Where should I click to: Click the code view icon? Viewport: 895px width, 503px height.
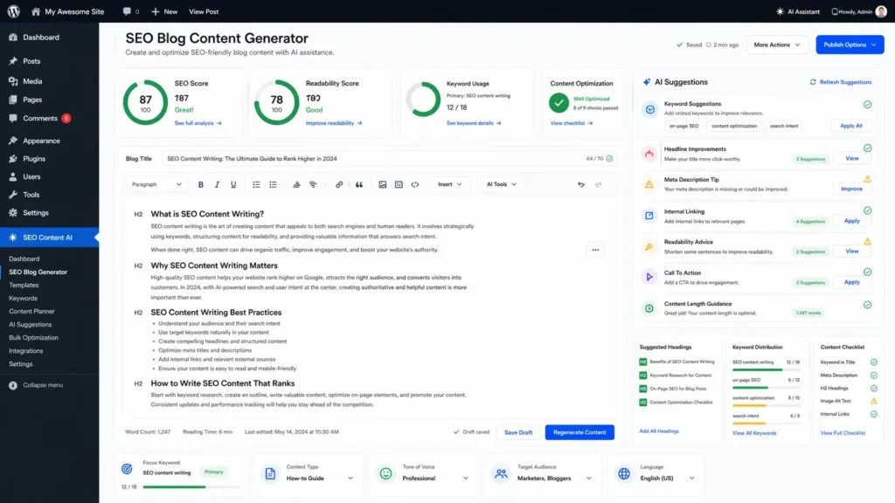(x=415, y=185)
